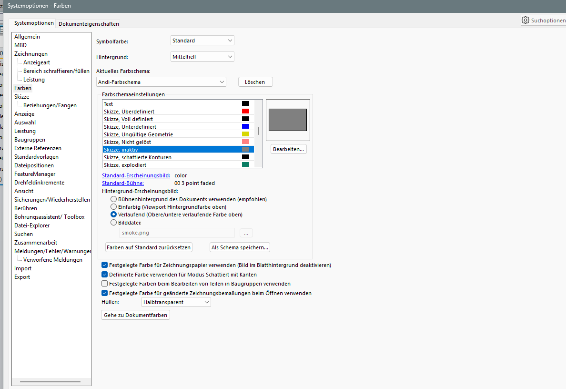Click the Löschen button
The image size is (566, 389).
255,82
